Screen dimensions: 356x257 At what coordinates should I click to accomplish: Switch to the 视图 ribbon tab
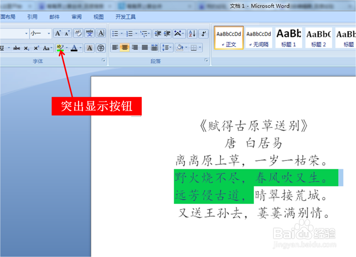pos(98,16)
